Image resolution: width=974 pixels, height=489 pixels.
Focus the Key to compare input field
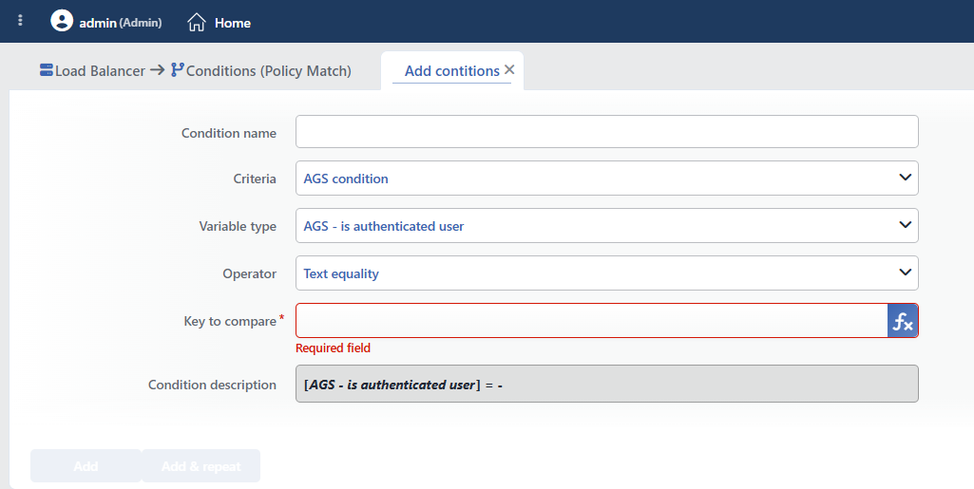(x=591, y=321)
